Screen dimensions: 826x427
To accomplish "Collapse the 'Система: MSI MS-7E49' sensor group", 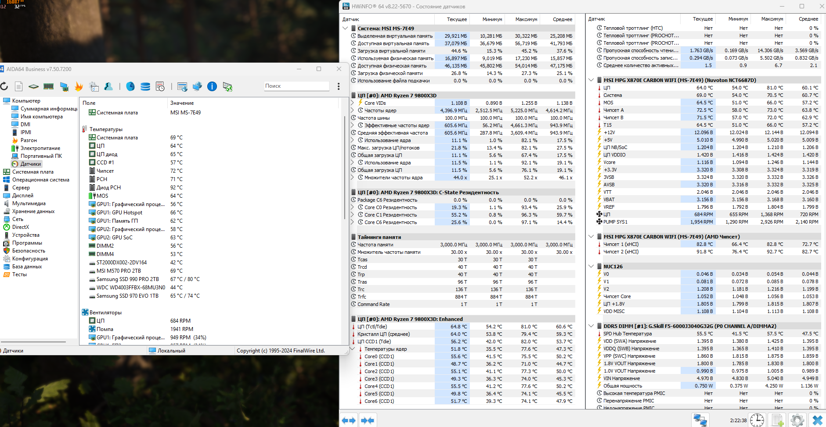I will point(346,28).
